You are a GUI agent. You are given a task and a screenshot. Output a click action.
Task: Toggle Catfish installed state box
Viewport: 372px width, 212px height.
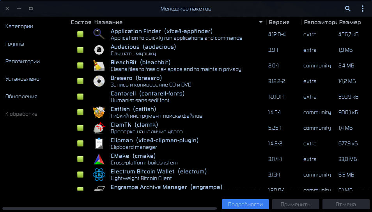tap(80, 112)
